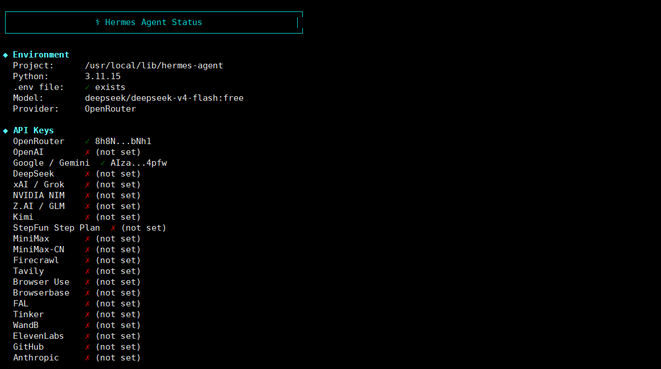Click the red X on WandB row
This screenshot has width=661, height=369.
pyautogui.click(x=88, y=326)
